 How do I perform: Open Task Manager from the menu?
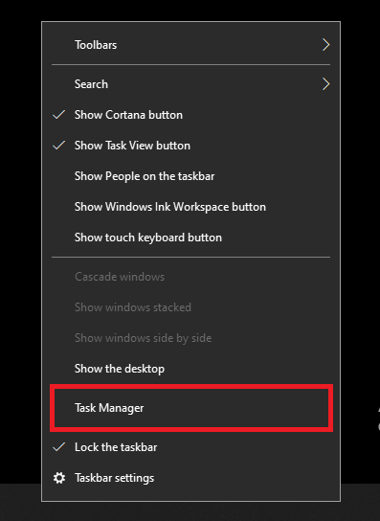coord(191,408)
